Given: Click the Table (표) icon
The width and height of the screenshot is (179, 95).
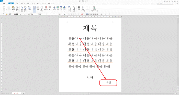Looking at the screenshot, I should click(x=61, y=7).
